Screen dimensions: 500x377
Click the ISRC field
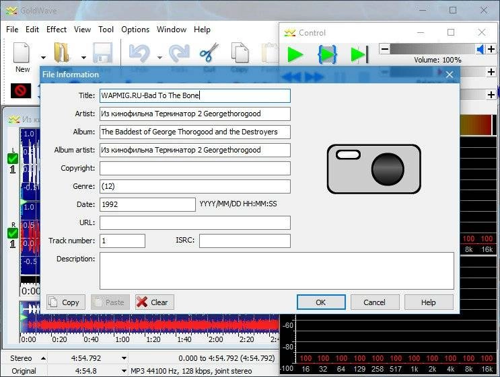[244, 241]
